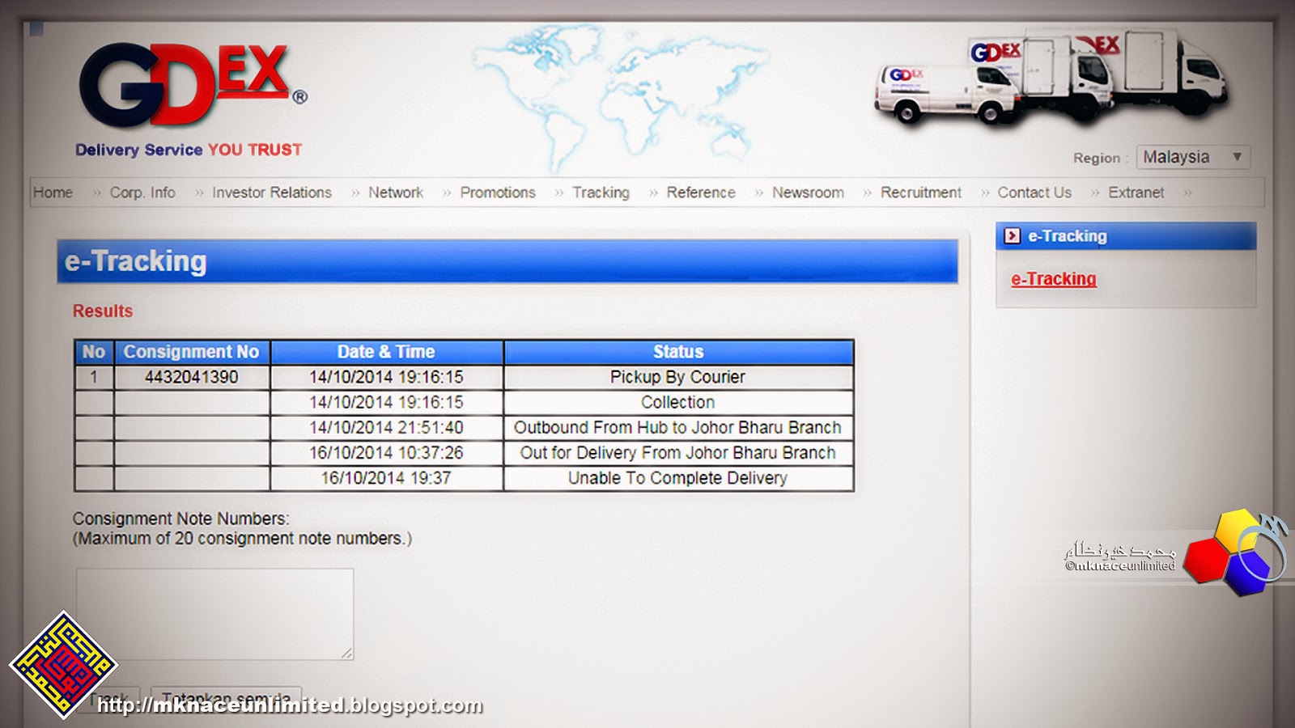Click the Region dropdown arrow

click(x=1236, y=157)
